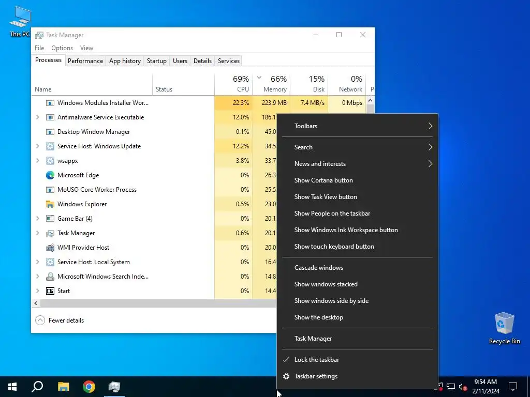Open the network icon in system tray
The height and width of the screenshot is (397, 530).
point(451,387)
